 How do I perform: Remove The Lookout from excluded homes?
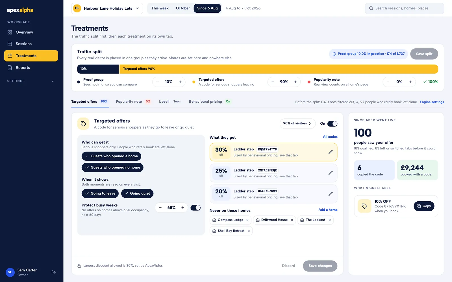click(330, 220)
